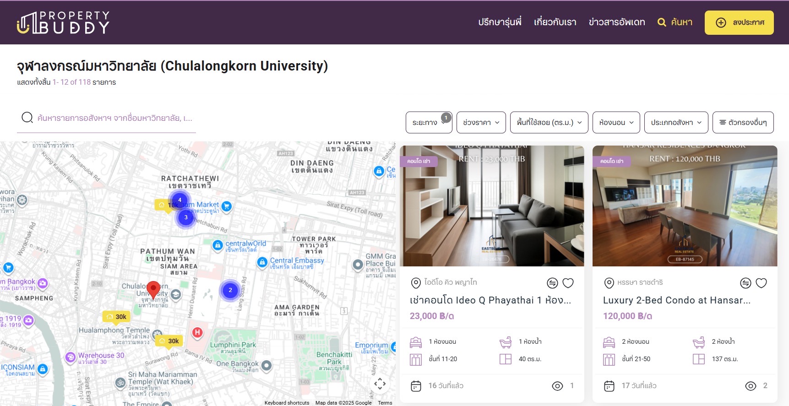
Task: Click the compare icon on Ideo Q listing
Action: (x=552, y=283)
